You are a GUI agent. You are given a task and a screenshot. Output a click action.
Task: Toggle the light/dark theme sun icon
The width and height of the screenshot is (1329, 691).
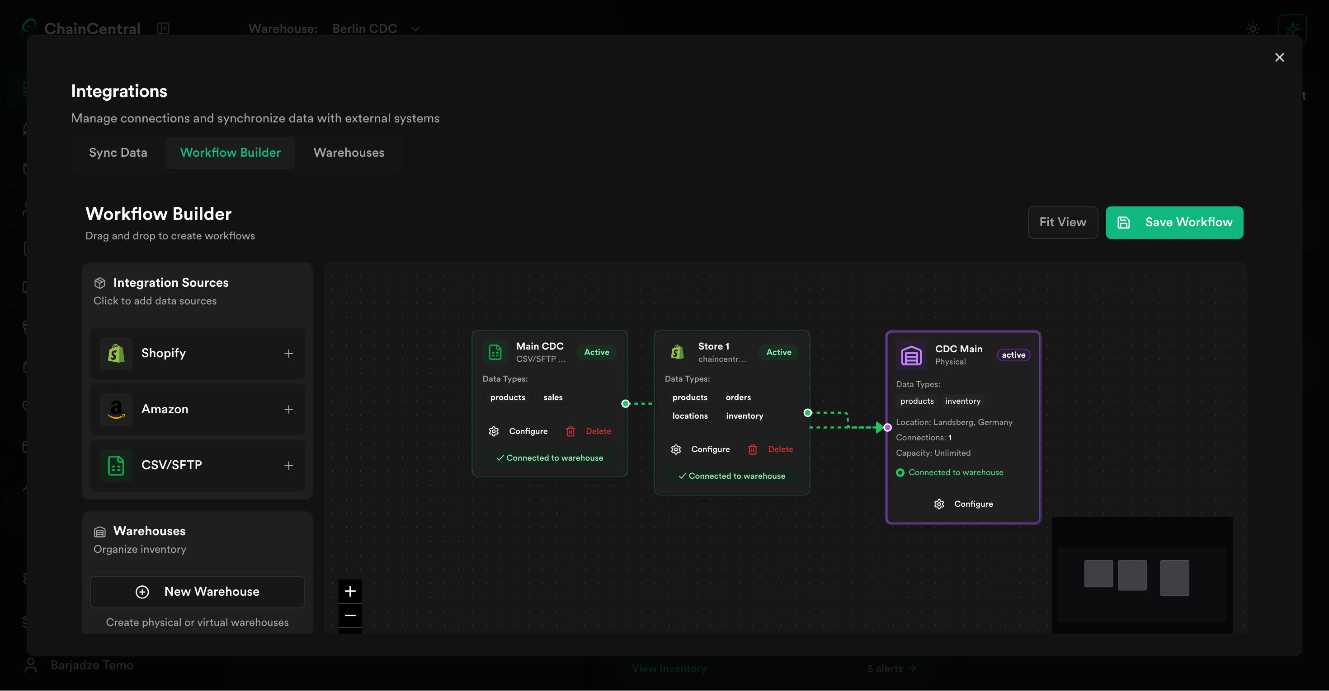coord(1253,29)
